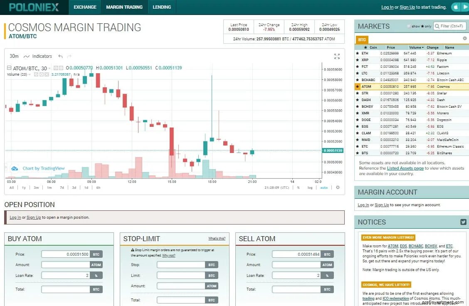Open chart settings gear below the chart
This screenshot has width=469, height=306.
point(338,188)
